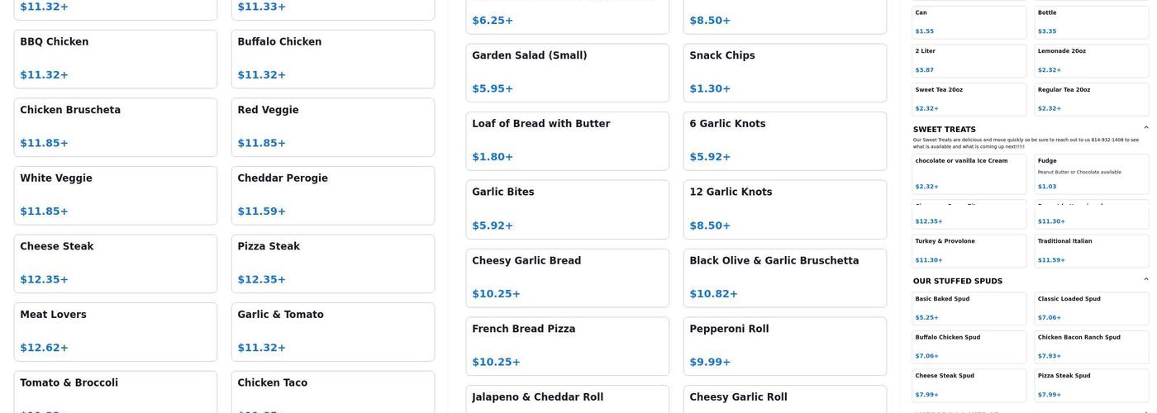Select 12 Garlic Knots card
The width and height of the screenshot is (1157, 413).
tap(784, 209)
